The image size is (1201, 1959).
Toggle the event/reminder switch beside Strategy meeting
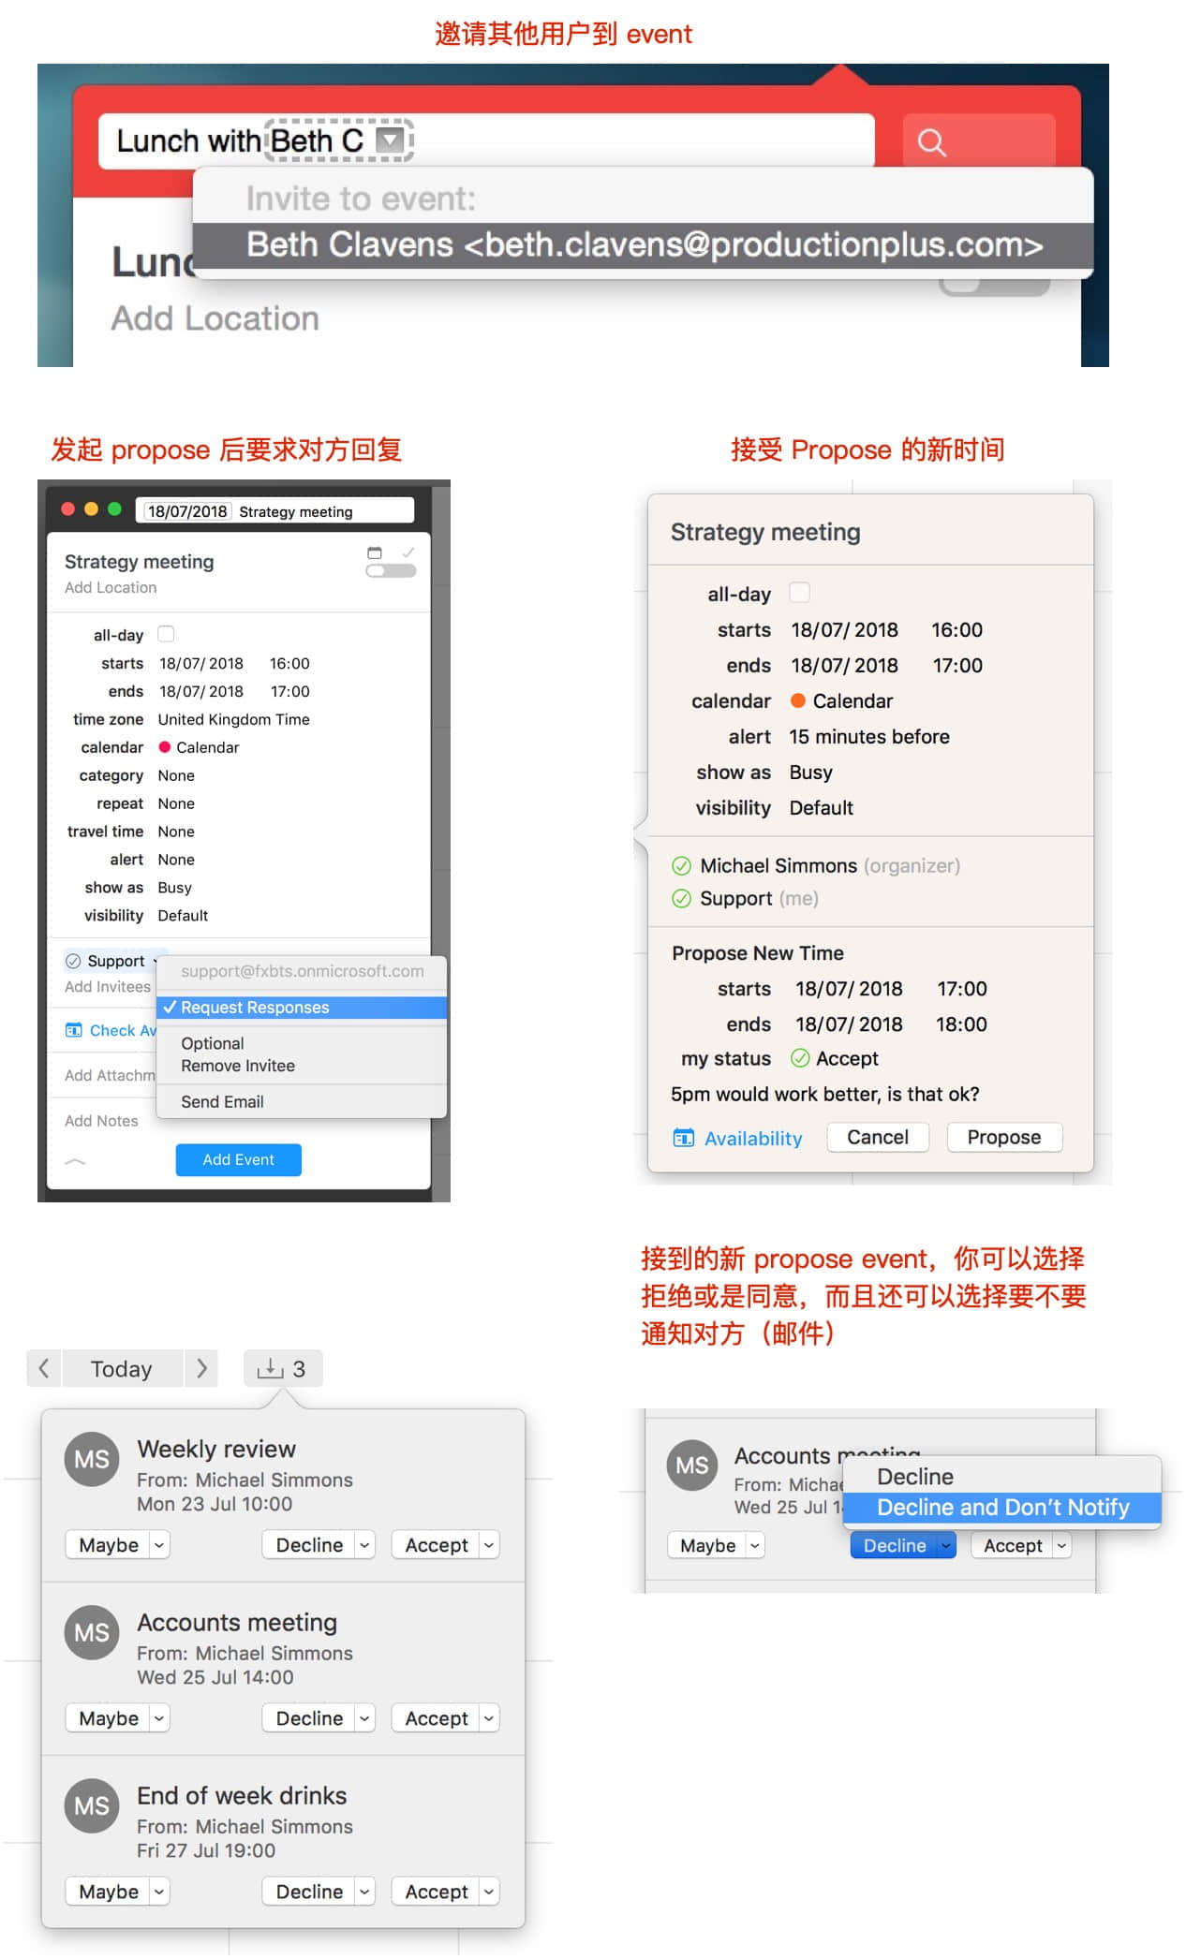pos(391,571)
